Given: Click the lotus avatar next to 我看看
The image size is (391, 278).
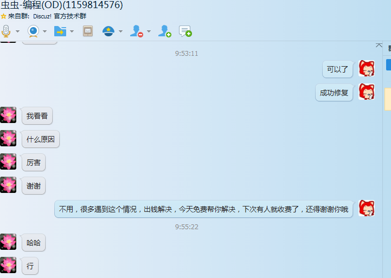Looking at the screenshot, I should click(x=8, y=115).
